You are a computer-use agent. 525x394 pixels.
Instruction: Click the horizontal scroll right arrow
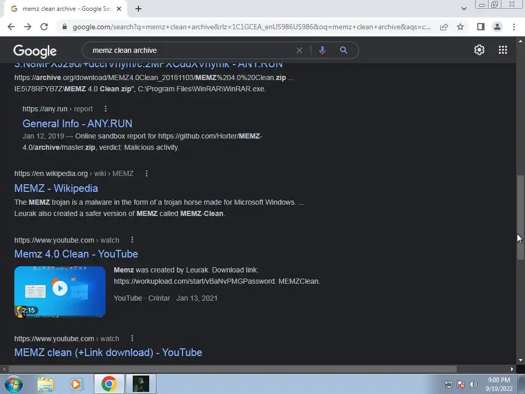[x=512, y=369]
